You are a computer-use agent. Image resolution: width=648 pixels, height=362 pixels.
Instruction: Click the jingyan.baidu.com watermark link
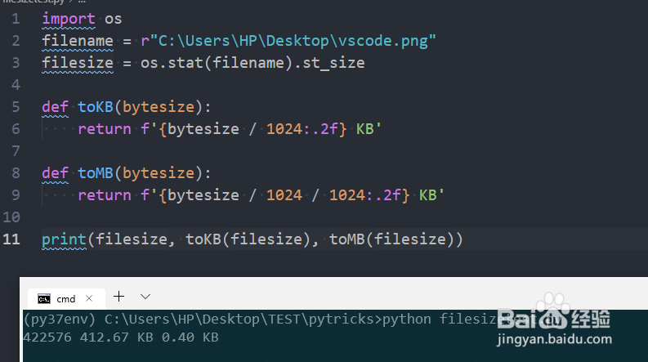tap(554, 339)
